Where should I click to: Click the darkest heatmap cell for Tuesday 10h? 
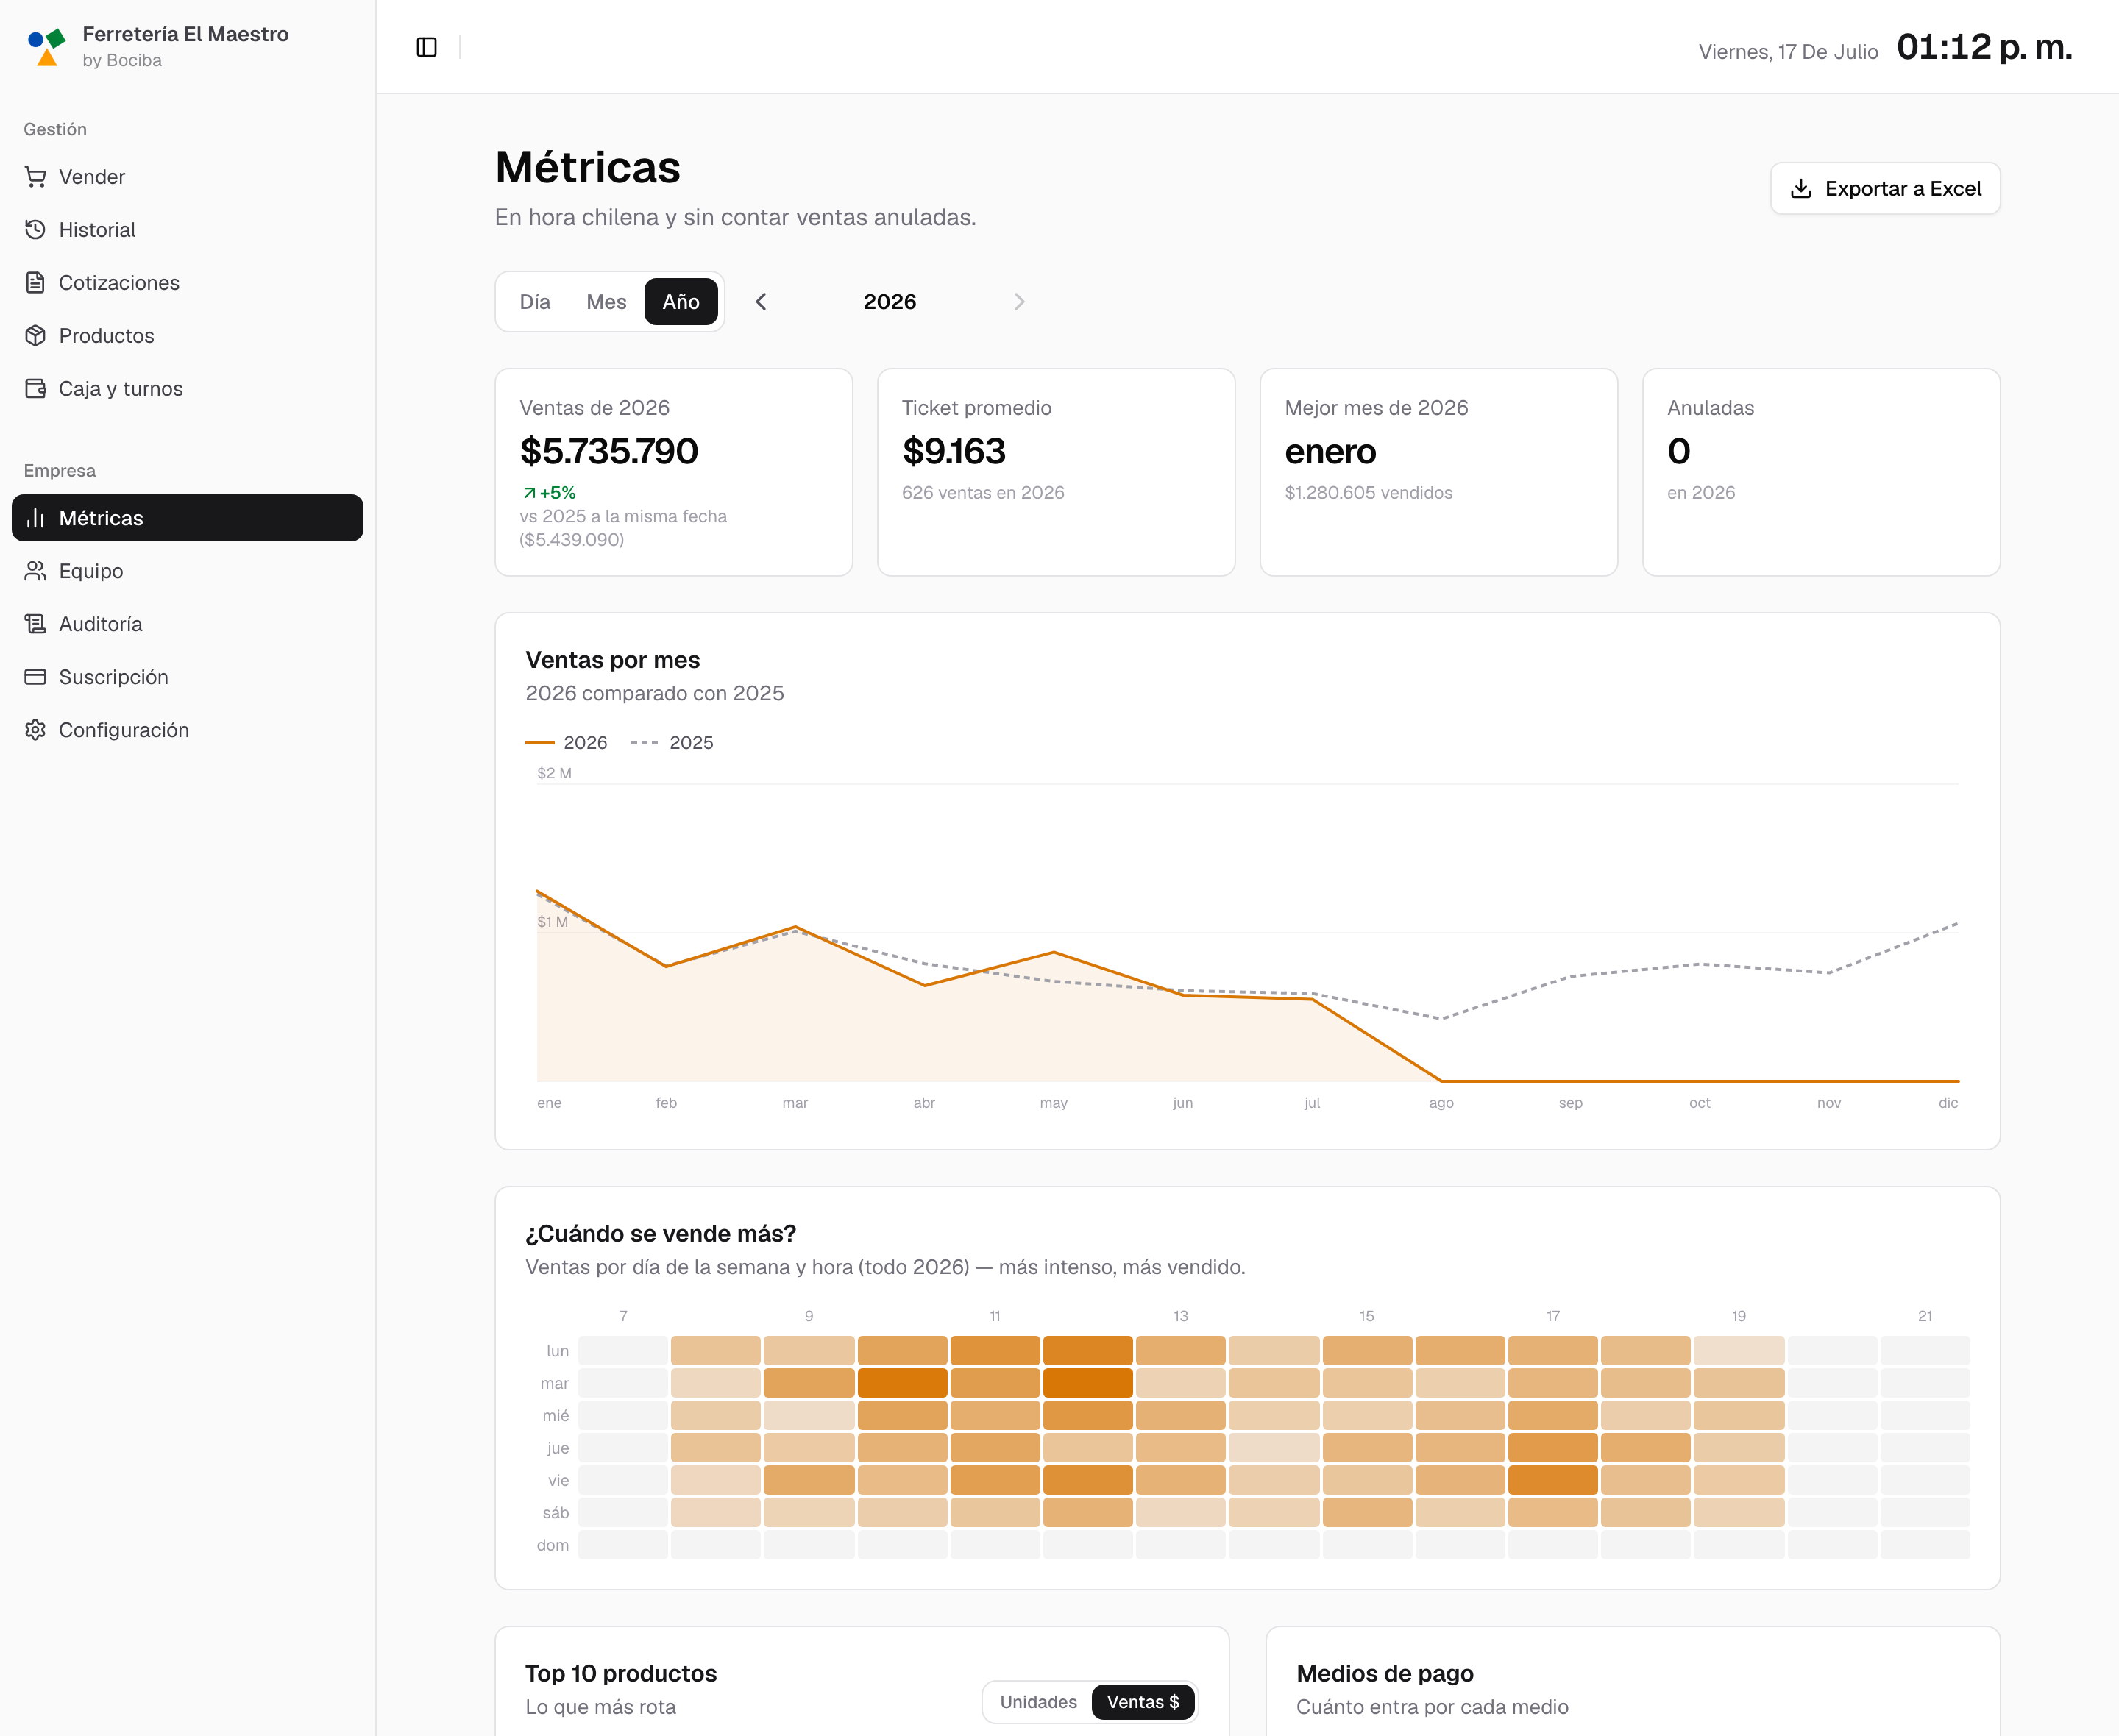(902, 1383)
